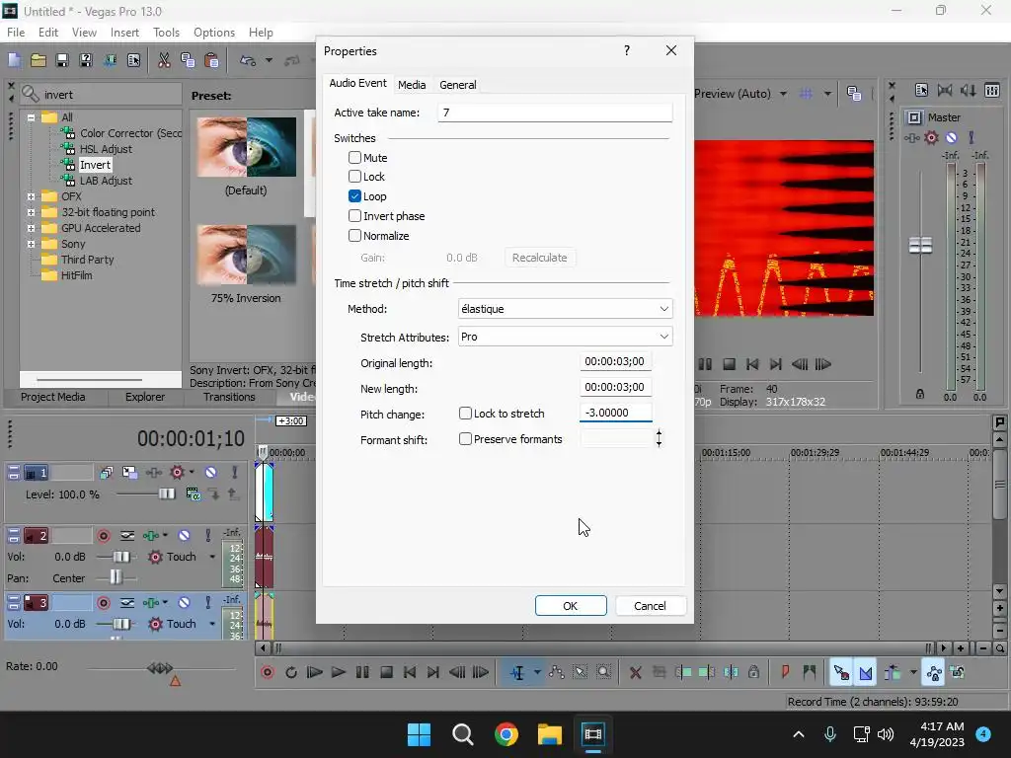The image size is (1011, 758).
Task: Click the search magnifier icon in effects panel
Action: pyautogui.click(x=31, y=94)
